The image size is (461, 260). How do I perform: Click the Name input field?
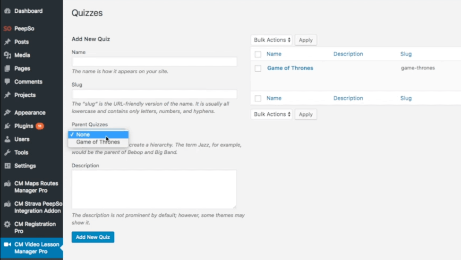coord(154,62)
